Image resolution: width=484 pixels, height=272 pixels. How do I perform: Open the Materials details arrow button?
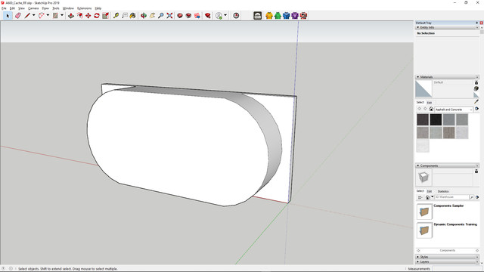coord(477,109)
